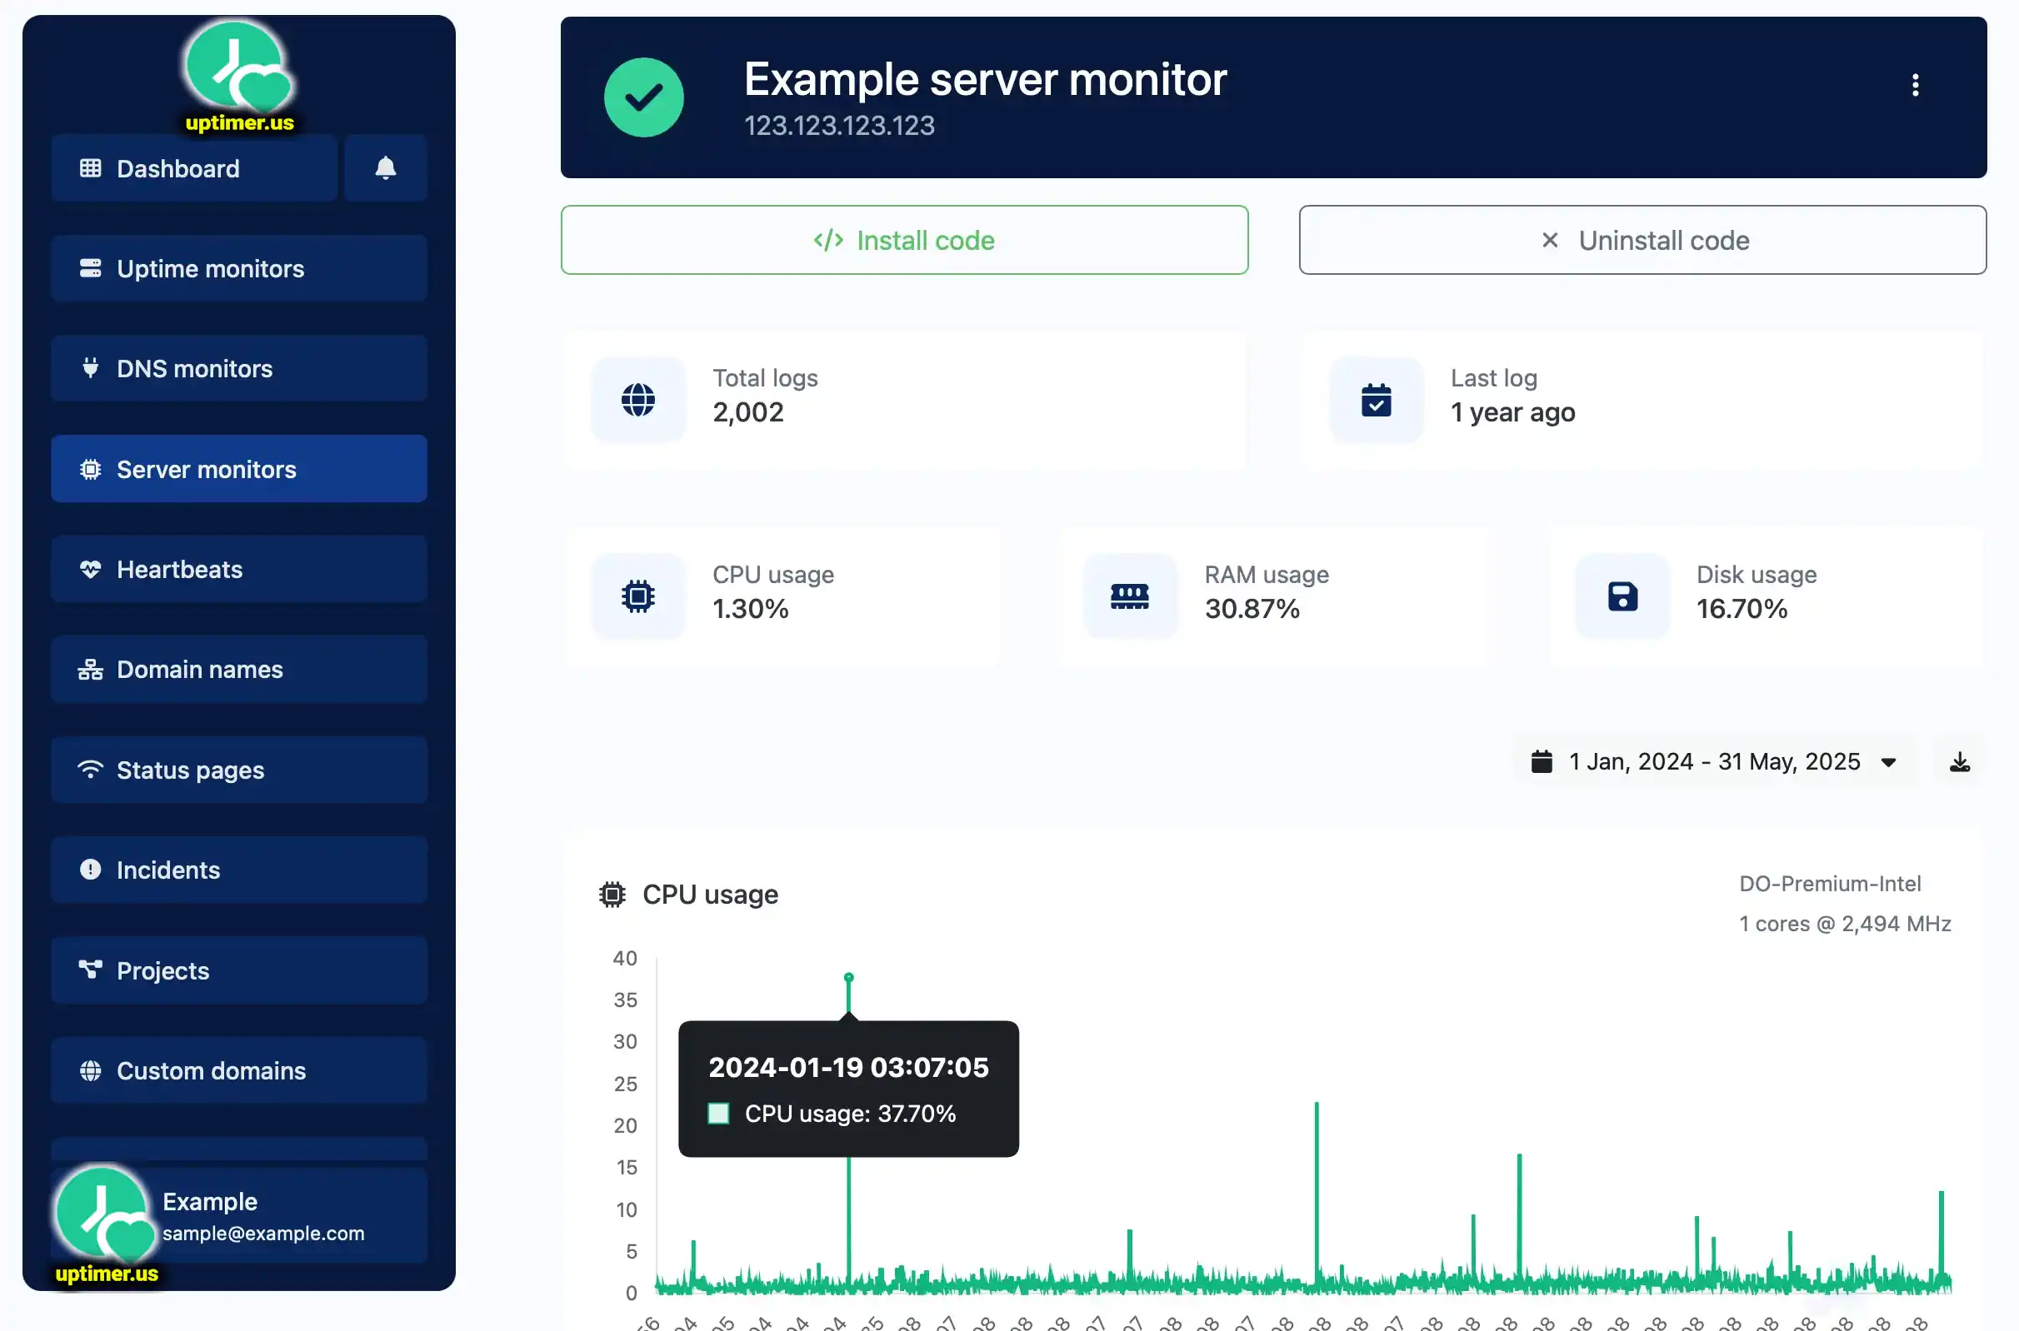Click the CPU usage chart heading icon

point(612,894)
